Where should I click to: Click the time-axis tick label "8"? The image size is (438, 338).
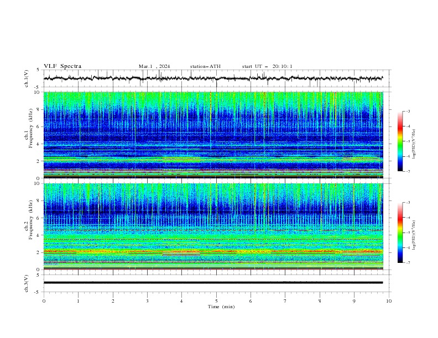(x=320, y=301)
